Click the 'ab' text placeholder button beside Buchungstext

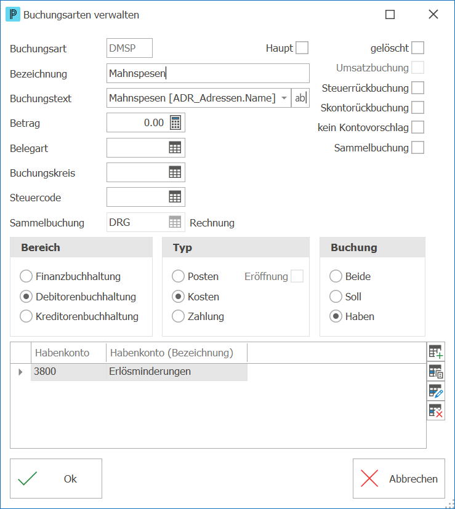coord(300,98)
